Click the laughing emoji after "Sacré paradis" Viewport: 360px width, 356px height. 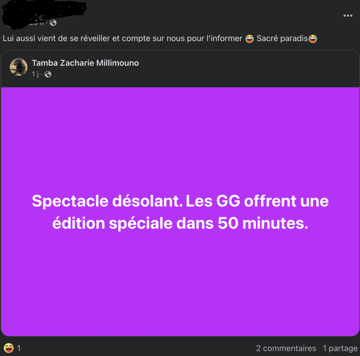(x=313, y=39)
